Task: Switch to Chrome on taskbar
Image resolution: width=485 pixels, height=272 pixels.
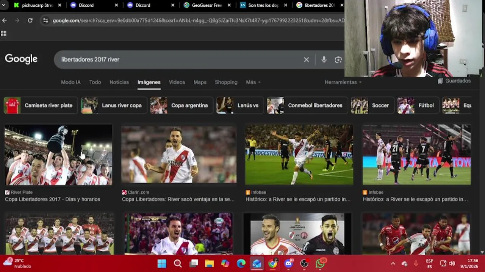Action: (273, 263)
